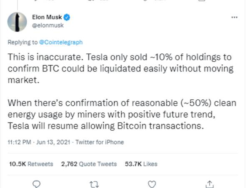Like the tweet with the heart icon

tap(152, 184)
